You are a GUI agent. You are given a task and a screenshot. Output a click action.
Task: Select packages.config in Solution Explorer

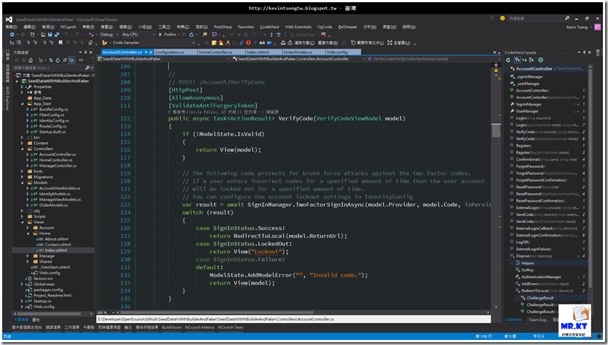pyautogui.click(x=48, y=289)
